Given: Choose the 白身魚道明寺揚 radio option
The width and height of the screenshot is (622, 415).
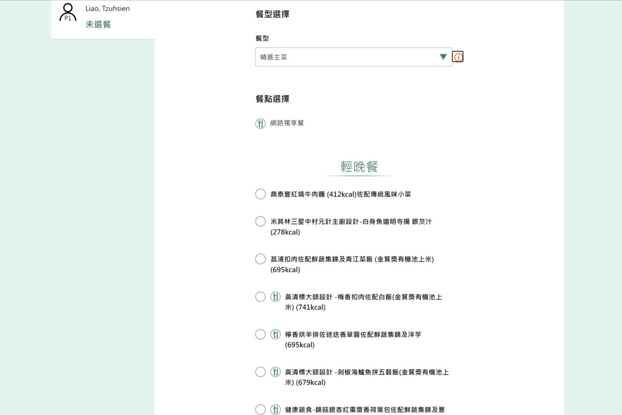Looking at the screenshot, I should pos(260,222).
